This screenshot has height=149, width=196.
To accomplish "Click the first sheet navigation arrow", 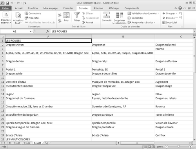I will pos(2,143).
